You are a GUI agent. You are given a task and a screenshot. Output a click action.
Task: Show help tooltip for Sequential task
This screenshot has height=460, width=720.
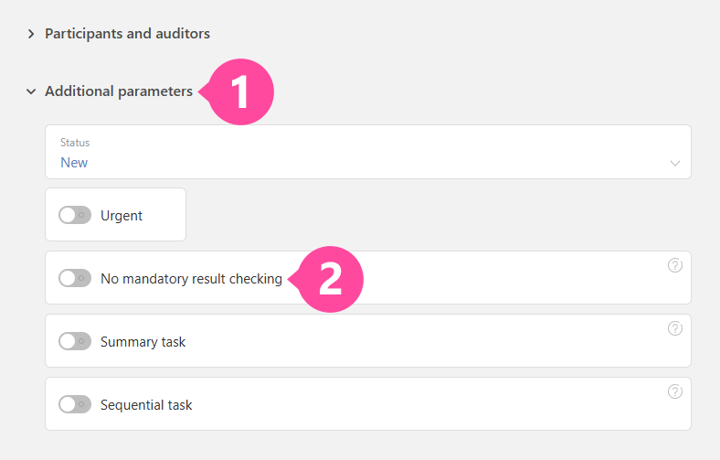tap(675, 392)
